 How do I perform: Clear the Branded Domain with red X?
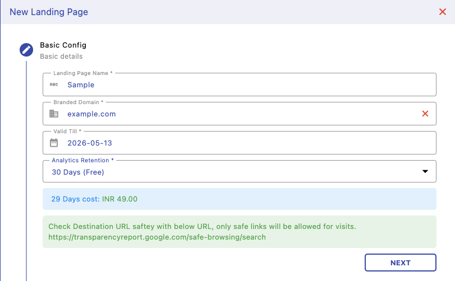pyautogui.click(x=425, y=114)
